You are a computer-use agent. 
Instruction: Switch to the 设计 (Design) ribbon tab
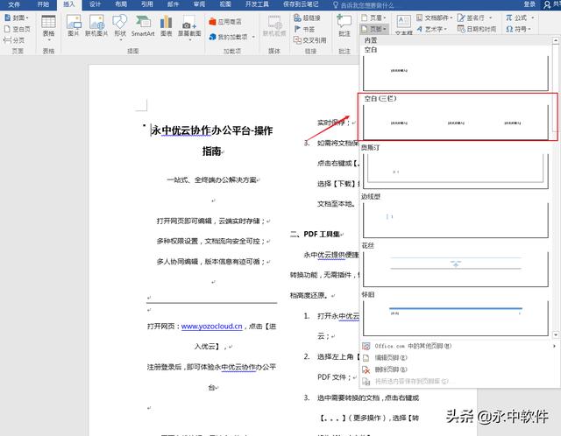pyautogui.click(x=95, y=4)
